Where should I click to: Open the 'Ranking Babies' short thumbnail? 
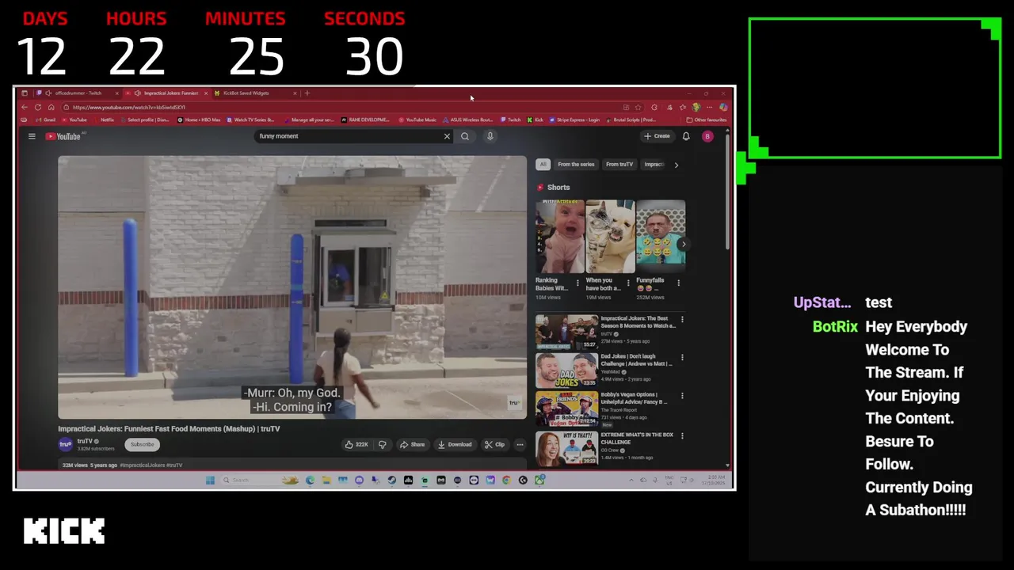[560, 237]
